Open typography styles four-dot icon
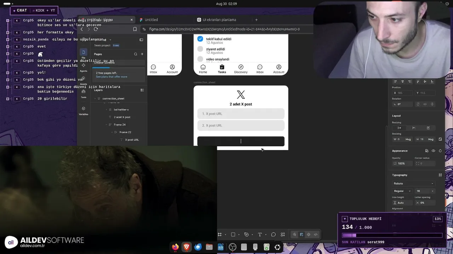453x254 pixels. 440,175
